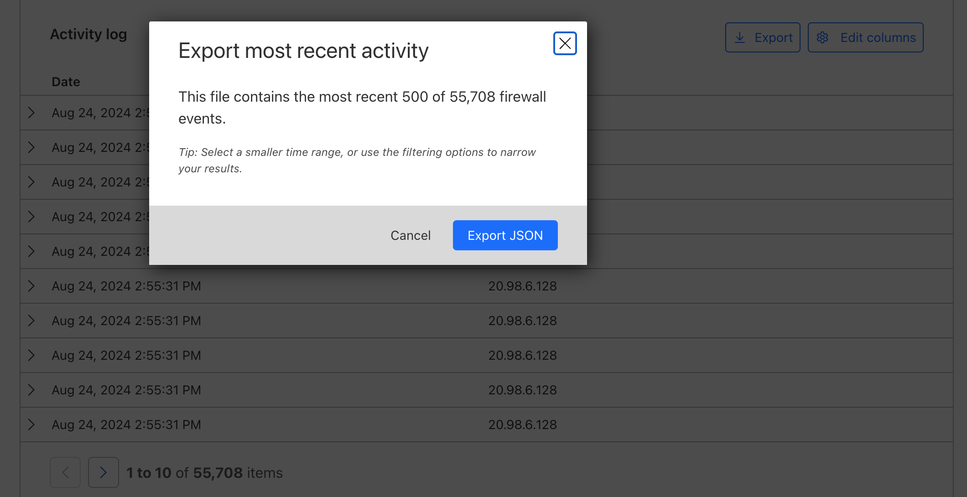This screenshot has width=967, height=497.
Task: Click the Date column header
Action: 66,82
